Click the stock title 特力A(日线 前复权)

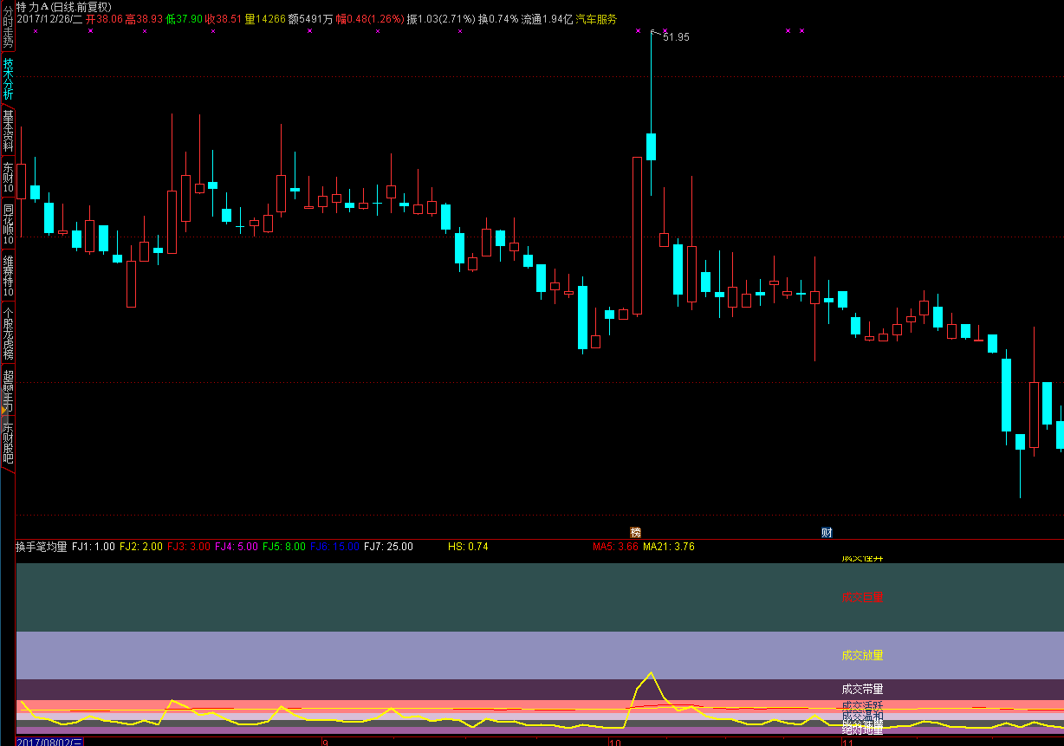pyautogui.click(x=64, y=6)
